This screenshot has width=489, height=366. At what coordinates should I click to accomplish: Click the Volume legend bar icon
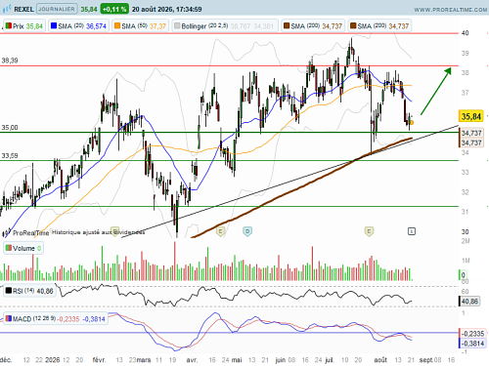pyautogui.click(x=9, y=248)
